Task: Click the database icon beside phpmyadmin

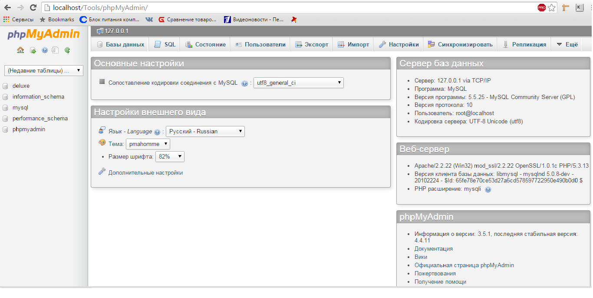Action: pyautogui.click(x=6, y=129)
